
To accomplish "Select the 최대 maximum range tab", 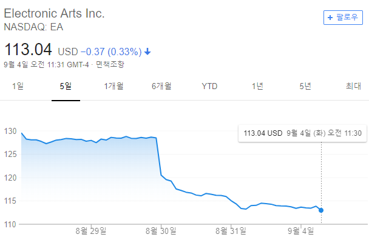I will pyautogui.click(x=353, y=86).
